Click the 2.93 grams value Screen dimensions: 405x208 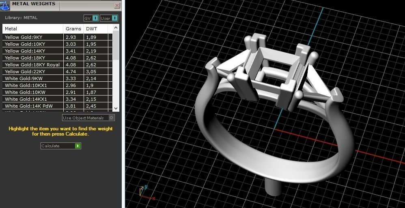coord(71,37)
